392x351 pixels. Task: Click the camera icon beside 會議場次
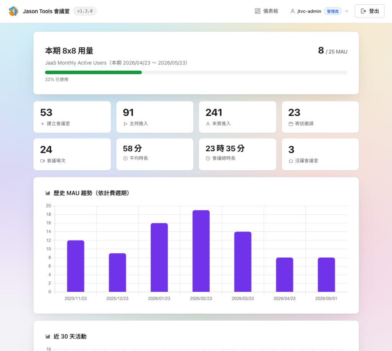42,161
